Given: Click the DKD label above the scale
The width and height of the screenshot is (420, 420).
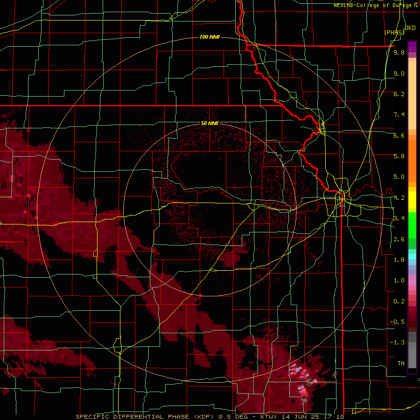Looking at the screenshot, I should click(410, 28).
